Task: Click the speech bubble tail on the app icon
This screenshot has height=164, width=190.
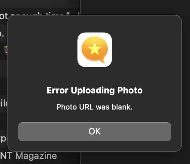Action: 102,60
